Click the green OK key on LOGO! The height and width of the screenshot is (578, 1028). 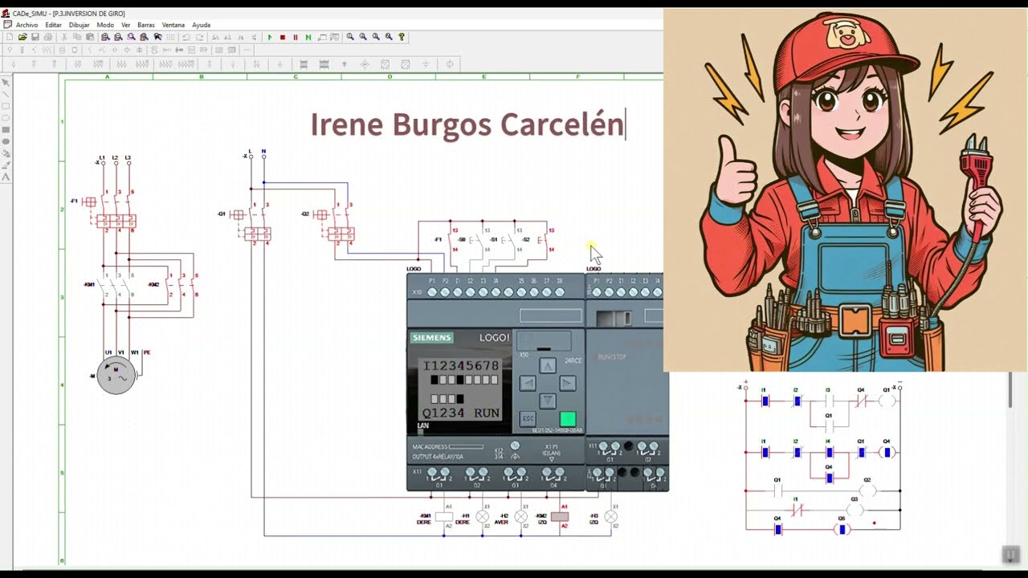pos(568,418)
